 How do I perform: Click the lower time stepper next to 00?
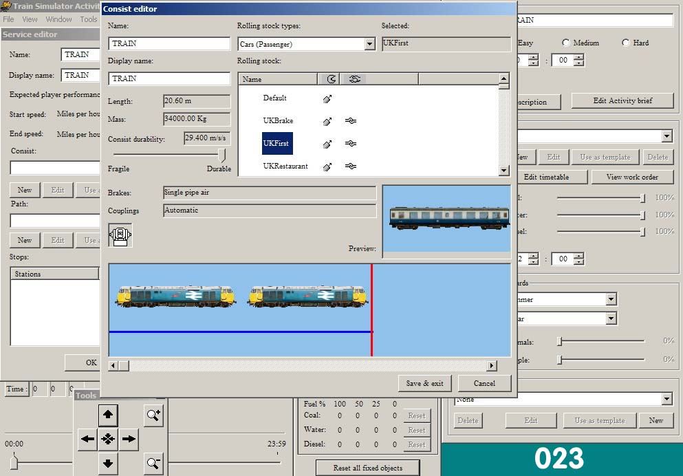[x=578, y=259]
